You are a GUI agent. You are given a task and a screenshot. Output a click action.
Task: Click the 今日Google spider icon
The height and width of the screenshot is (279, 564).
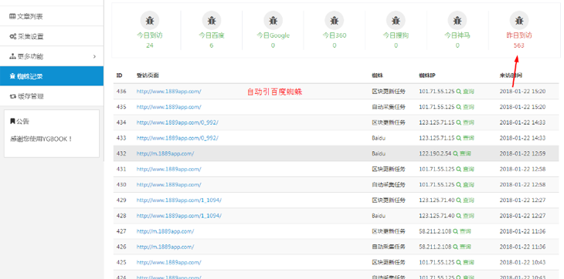[x=273, y=21]
